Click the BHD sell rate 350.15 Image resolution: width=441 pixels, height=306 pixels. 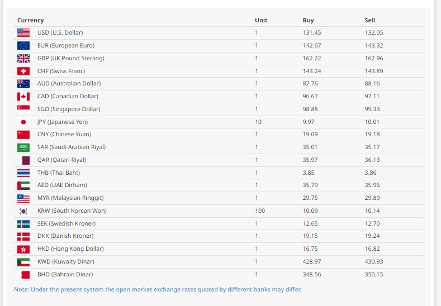tap(373, 274)
